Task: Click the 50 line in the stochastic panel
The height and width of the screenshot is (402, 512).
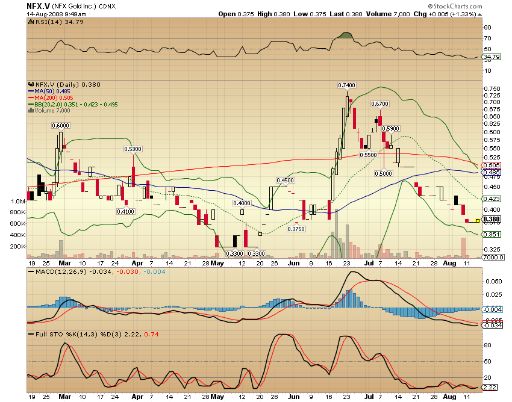Action: coord(241,361)
